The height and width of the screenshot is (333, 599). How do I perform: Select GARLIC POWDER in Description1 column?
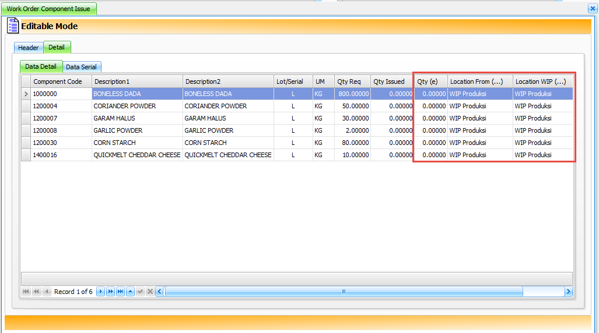point(137,130)
